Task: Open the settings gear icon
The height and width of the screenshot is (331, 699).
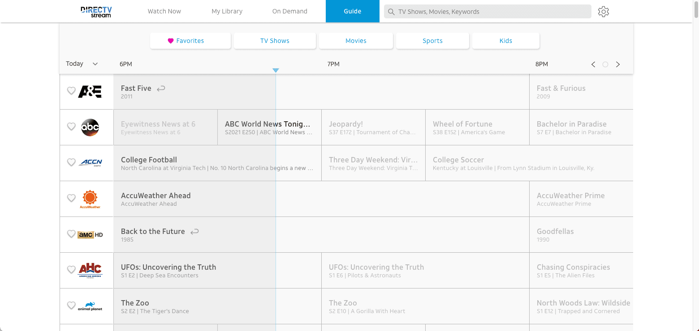Action: pyautogui.click(x=604, y=12)
